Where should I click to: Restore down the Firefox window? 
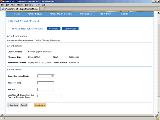[155, 1]
